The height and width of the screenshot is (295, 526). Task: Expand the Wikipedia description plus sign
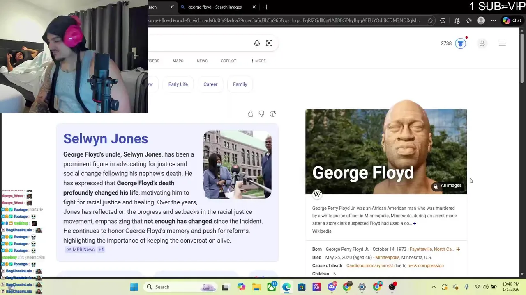coord(415,223)
